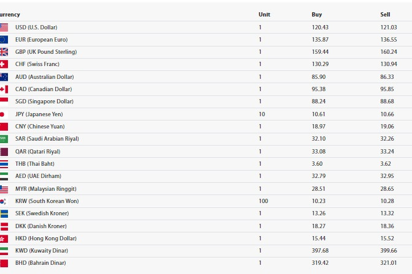Click the Hong Kong flag icon

[4, 239]
